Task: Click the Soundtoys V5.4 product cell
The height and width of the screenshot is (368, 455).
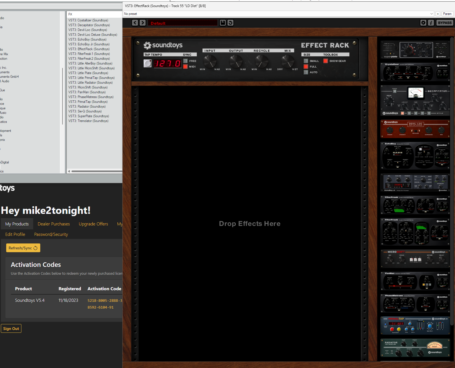Action: click(x=30, y=300)
